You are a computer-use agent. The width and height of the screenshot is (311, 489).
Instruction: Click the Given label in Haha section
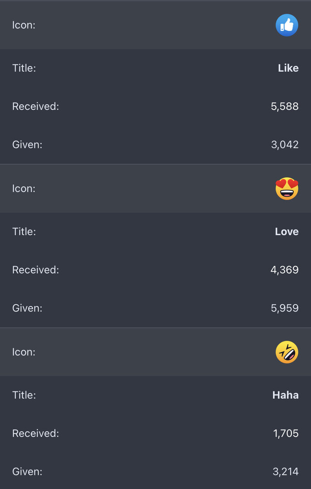pyautogui.click(x=27, y=471)
